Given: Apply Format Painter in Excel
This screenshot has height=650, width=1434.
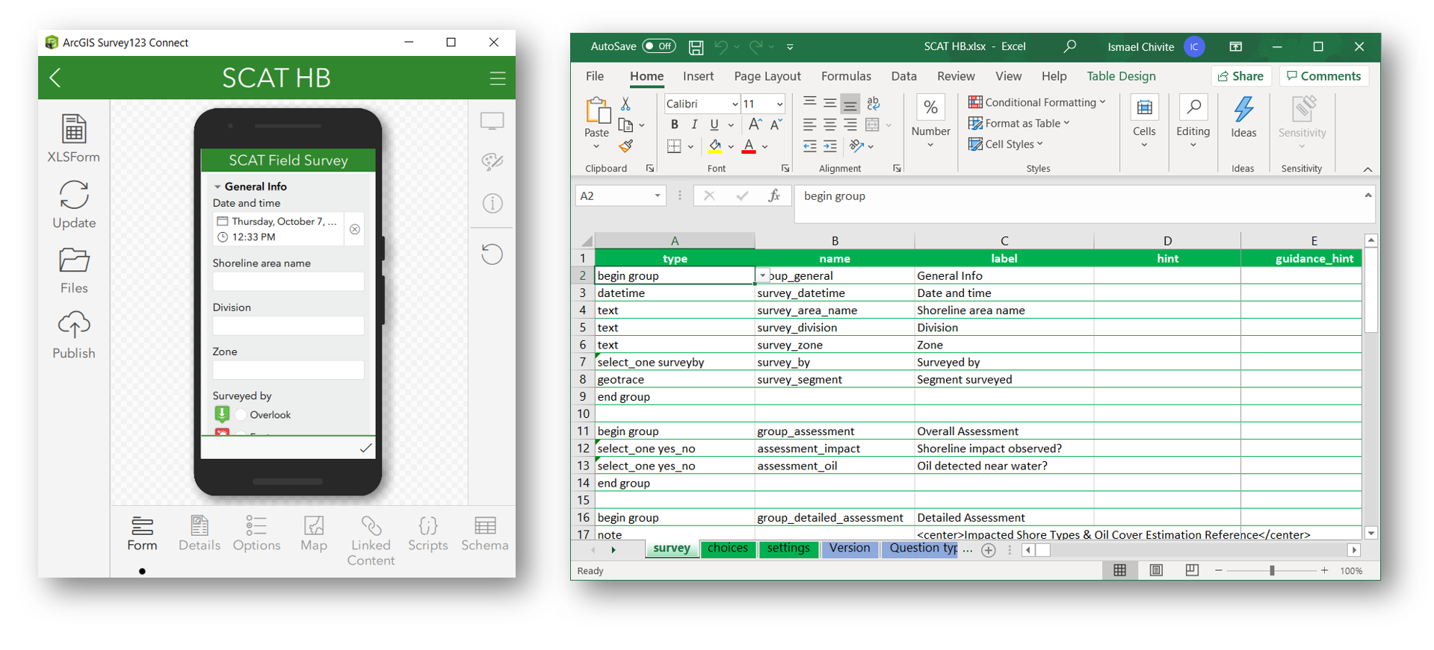Looking at the screenshot, I should tap(625, 146).
